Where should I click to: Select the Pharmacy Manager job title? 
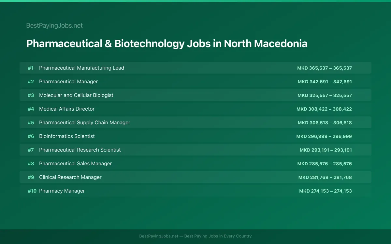pos(62,191)
